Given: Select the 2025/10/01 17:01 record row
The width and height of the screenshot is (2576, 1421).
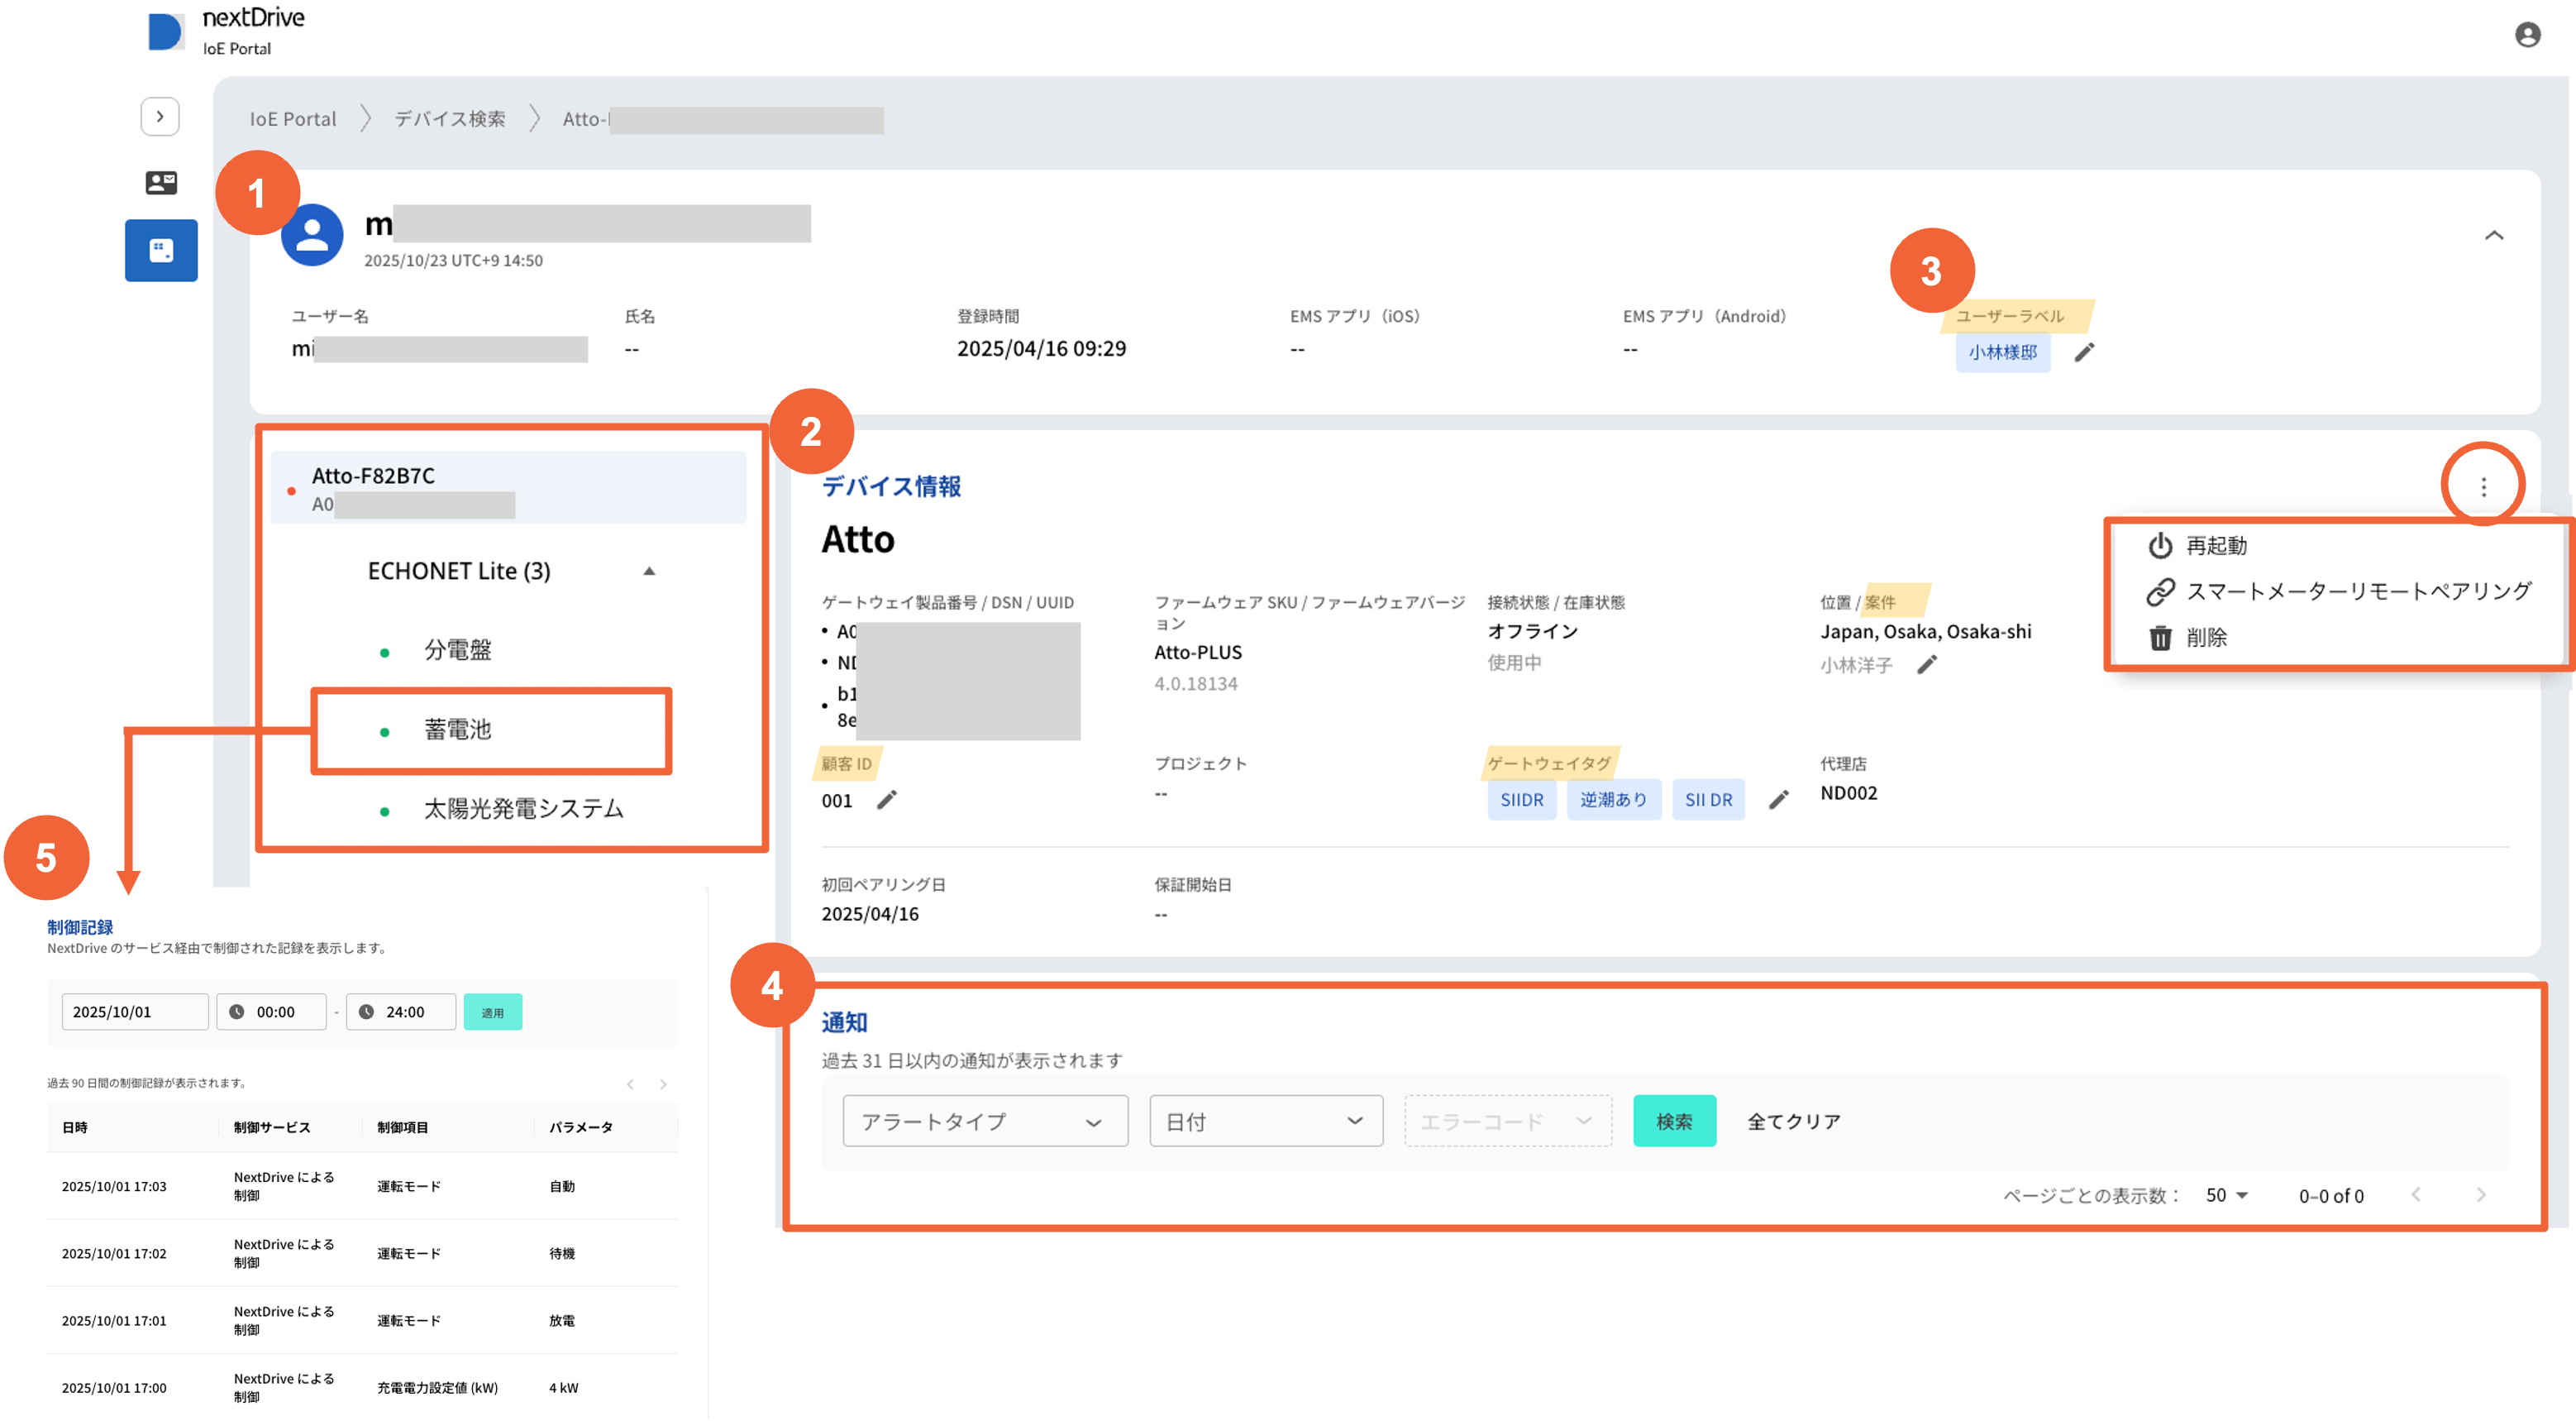Looking at the screenshot, I should coord(362,1320).
